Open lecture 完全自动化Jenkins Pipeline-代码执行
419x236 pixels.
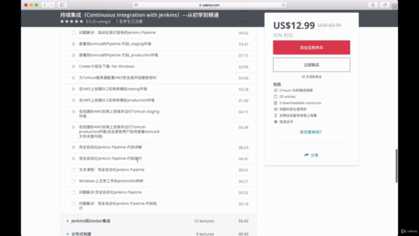point(111,159)
